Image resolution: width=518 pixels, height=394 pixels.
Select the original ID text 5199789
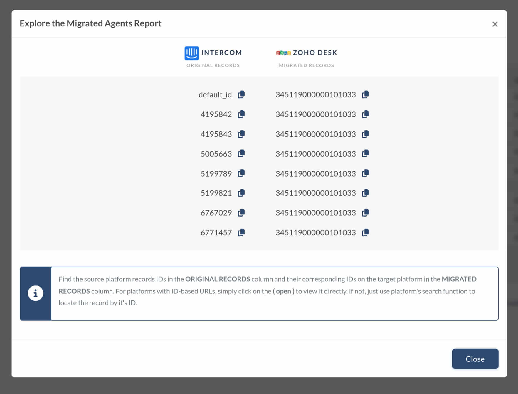pyautogui.click(x=216, y=174)
